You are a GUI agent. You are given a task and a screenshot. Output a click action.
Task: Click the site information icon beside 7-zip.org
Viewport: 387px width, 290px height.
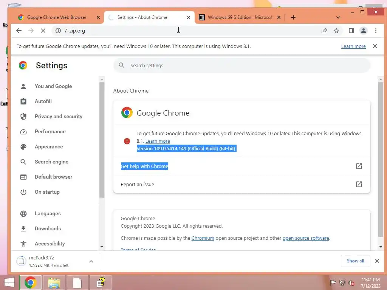point(58,31)
